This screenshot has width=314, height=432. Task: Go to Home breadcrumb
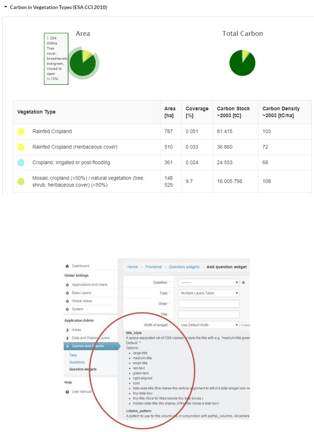click(x=133, y=267)
